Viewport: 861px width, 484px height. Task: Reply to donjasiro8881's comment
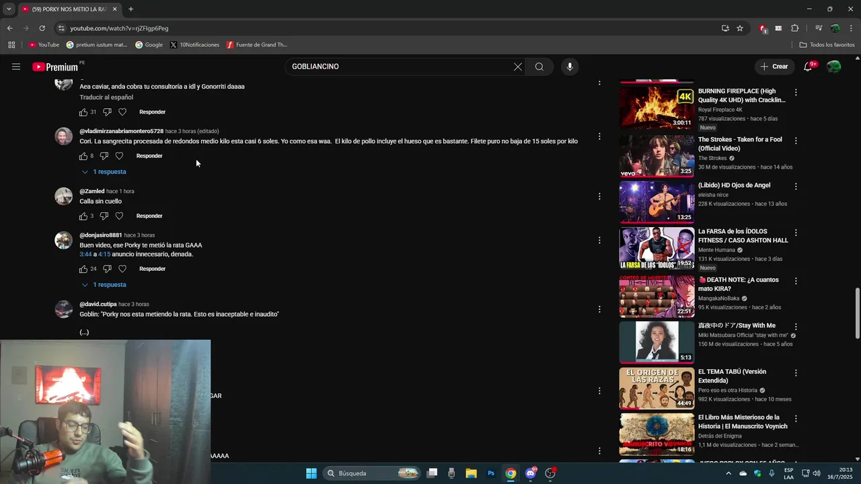click(x=152, y=269)
